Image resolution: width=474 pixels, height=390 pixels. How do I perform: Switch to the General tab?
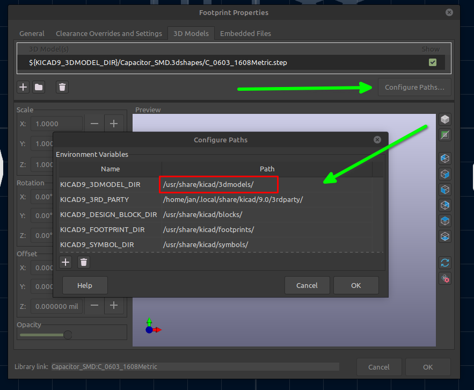pos(32,34)
